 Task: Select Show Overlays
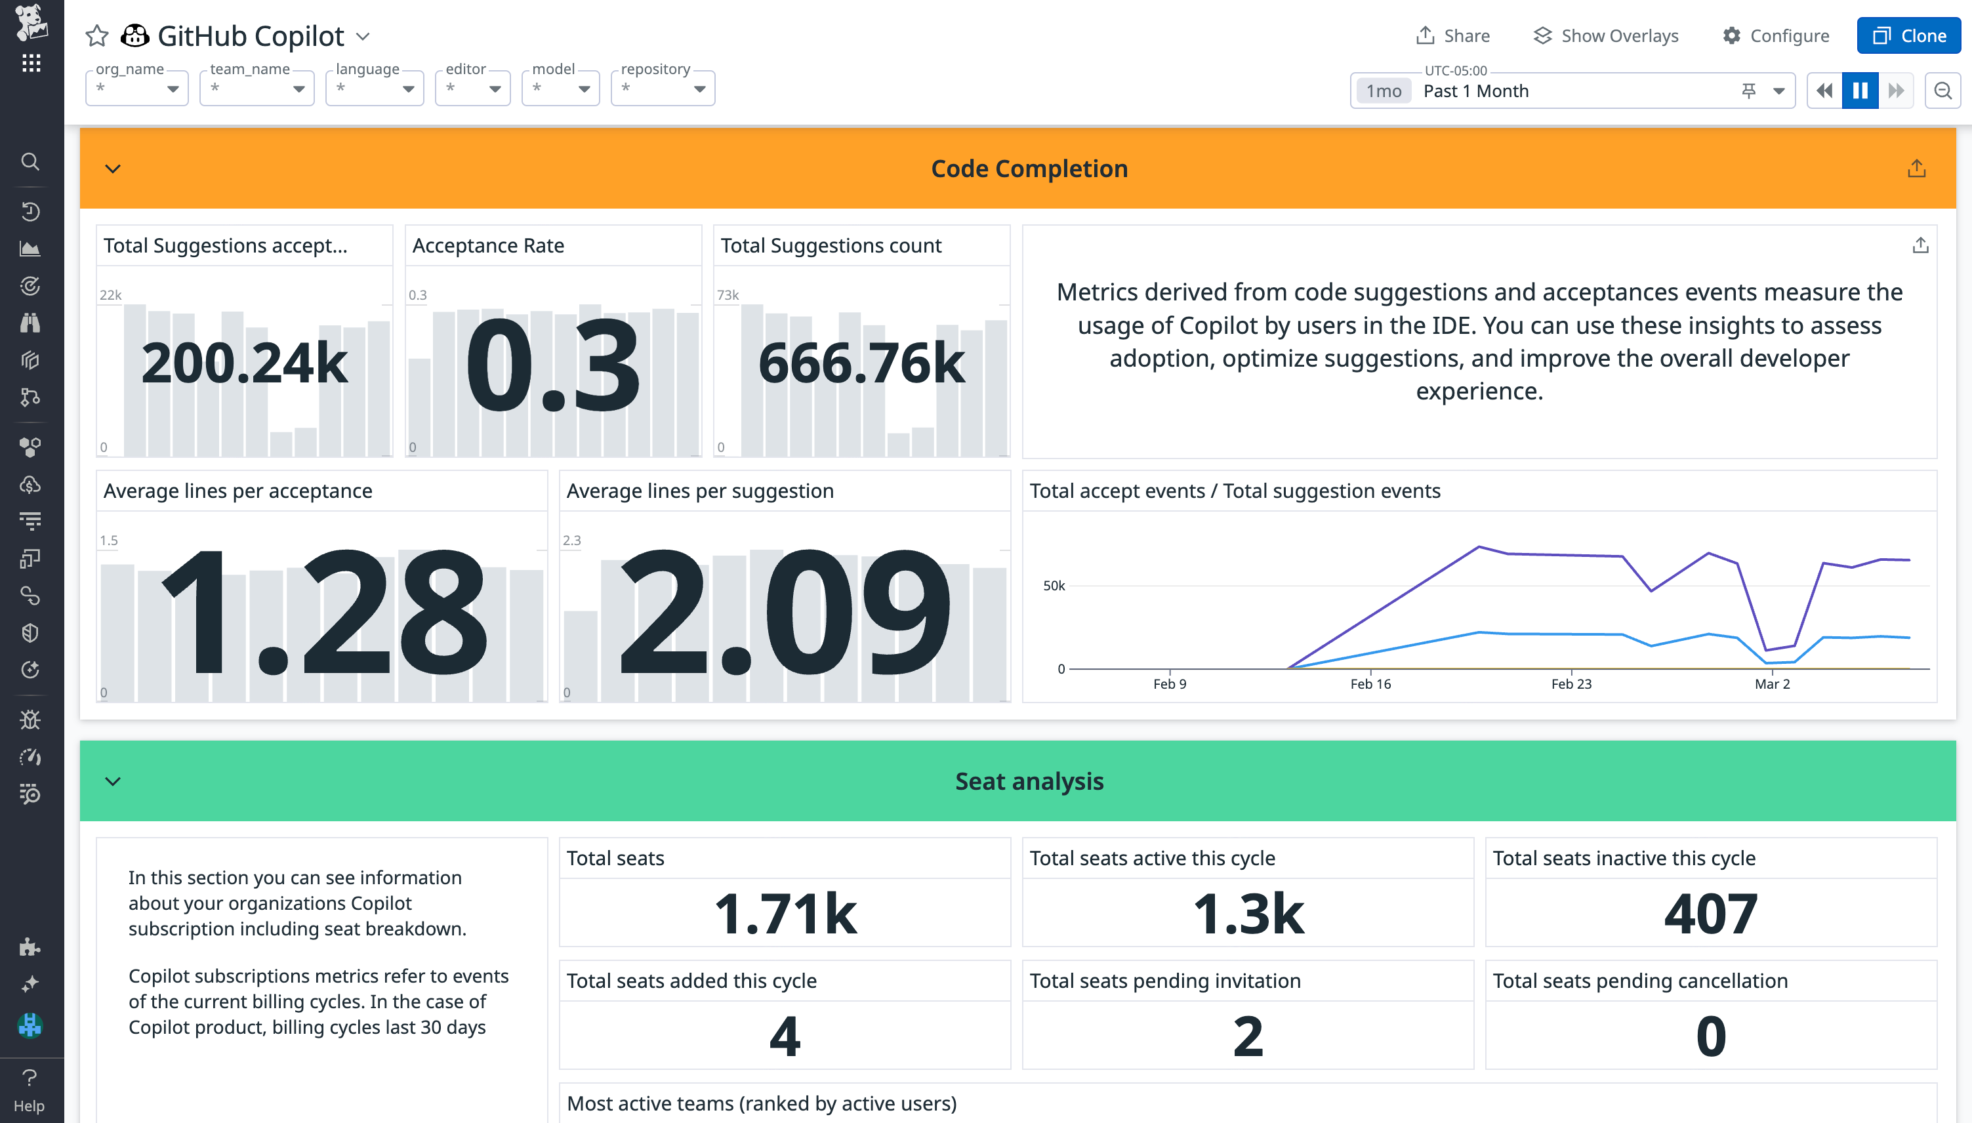(1605, 35)
